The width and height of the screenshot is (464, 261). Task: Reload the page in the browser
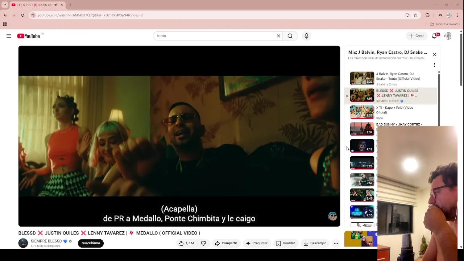[22, 15]
